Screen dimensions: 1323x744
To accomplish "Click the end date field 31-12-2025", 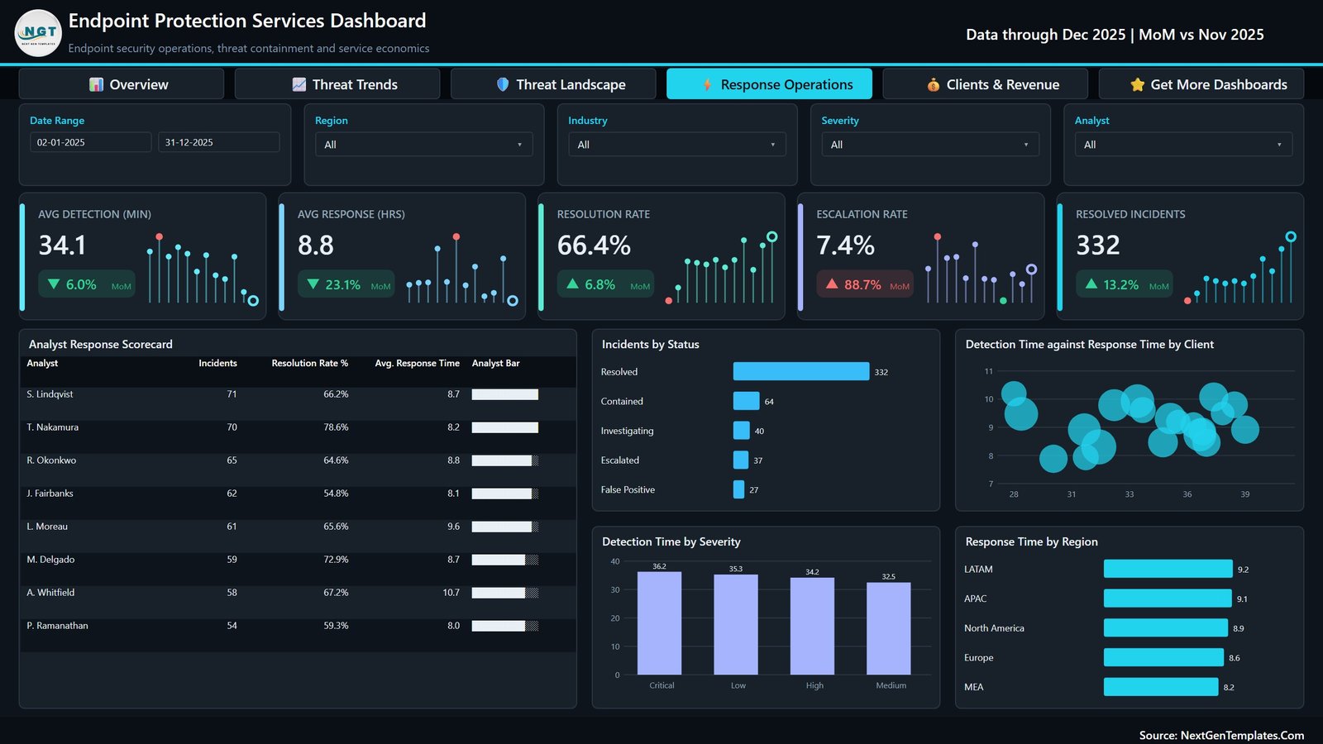I will [219, 142].
